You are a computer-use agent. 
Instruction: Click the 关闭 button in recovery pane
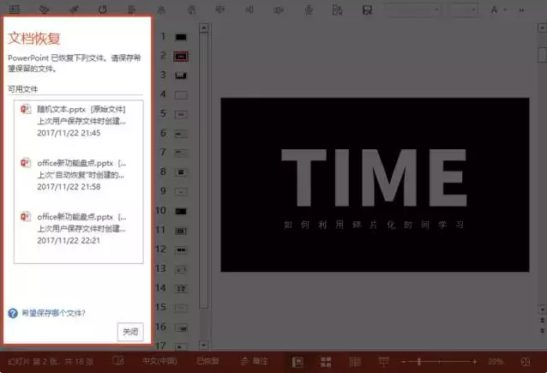(129, 332)
